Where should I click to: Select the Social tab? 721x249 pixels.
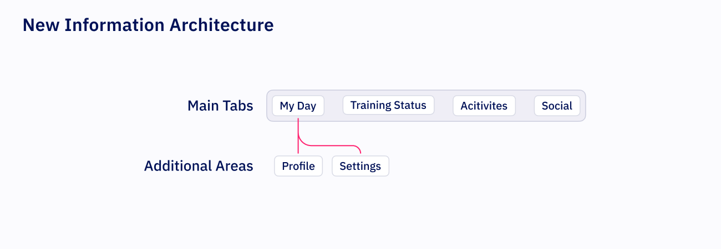[557, 106]
